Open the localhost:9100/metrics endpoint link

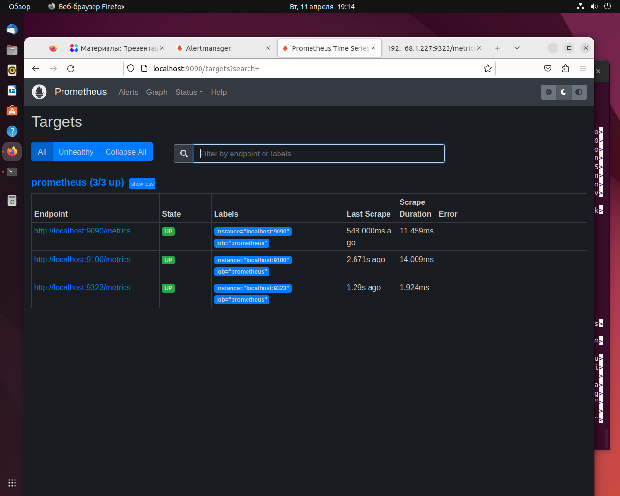(x=82, y=259)
